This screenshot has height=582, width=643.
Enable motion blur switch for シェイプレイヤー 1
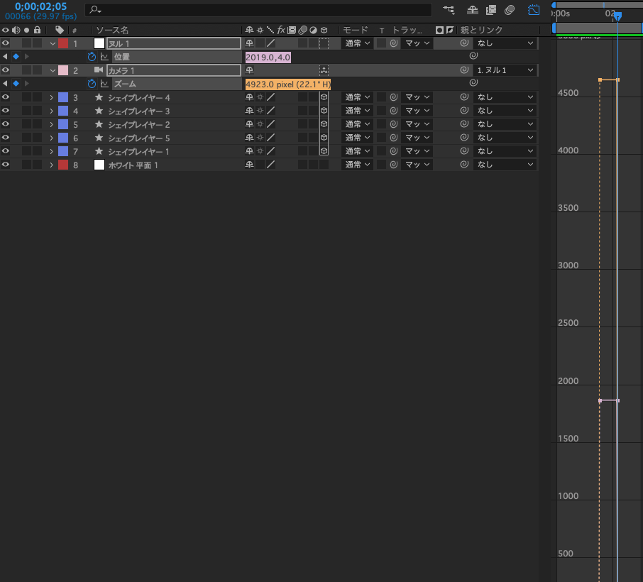coord(302,151)
